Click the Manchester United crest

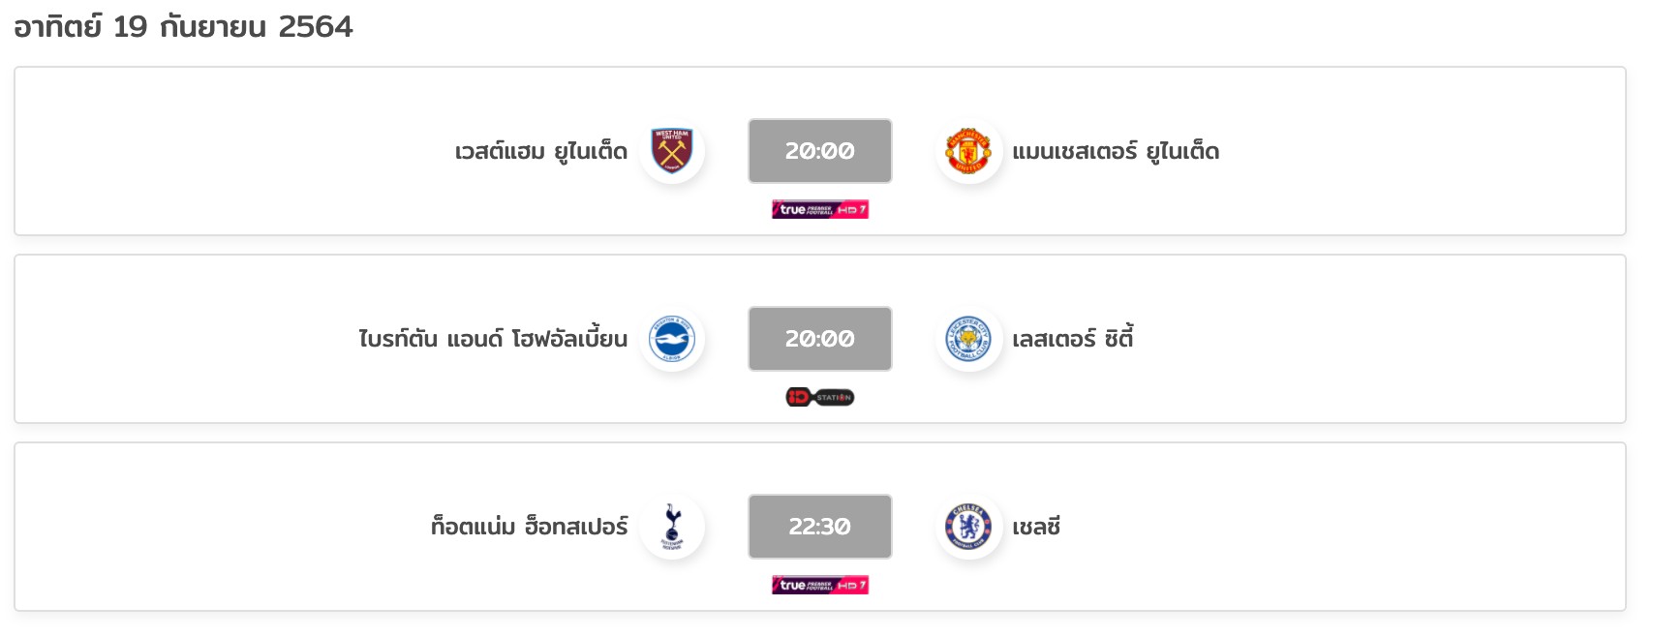968,151
